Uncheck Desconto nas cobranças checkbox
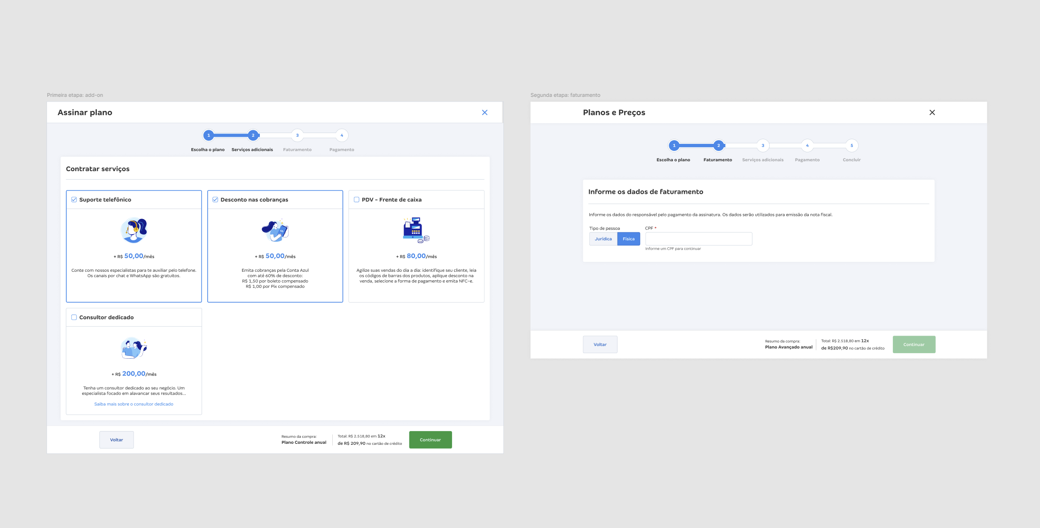The width and height of the screenshot is (1040, 528). coord(215,200)
